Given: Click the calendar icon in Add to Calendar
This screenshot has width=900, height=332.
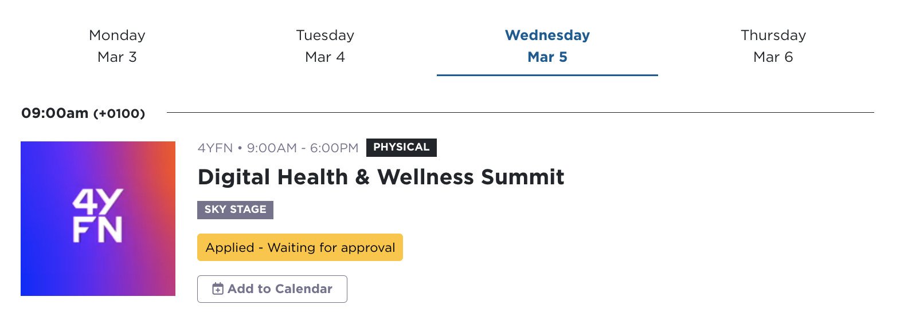Looking at the screenshot, I should (217, 289).
